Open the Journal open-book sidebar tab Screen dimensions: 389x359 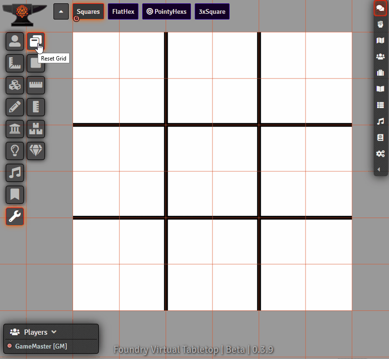[x=380, y=89]
